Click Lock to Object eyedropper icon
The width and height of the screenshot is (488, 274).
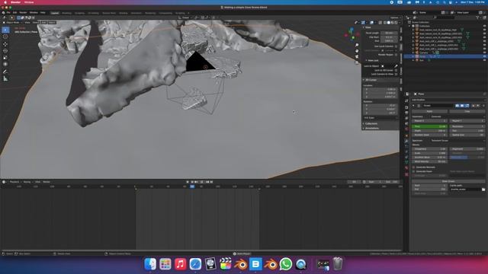click(396, 66)
